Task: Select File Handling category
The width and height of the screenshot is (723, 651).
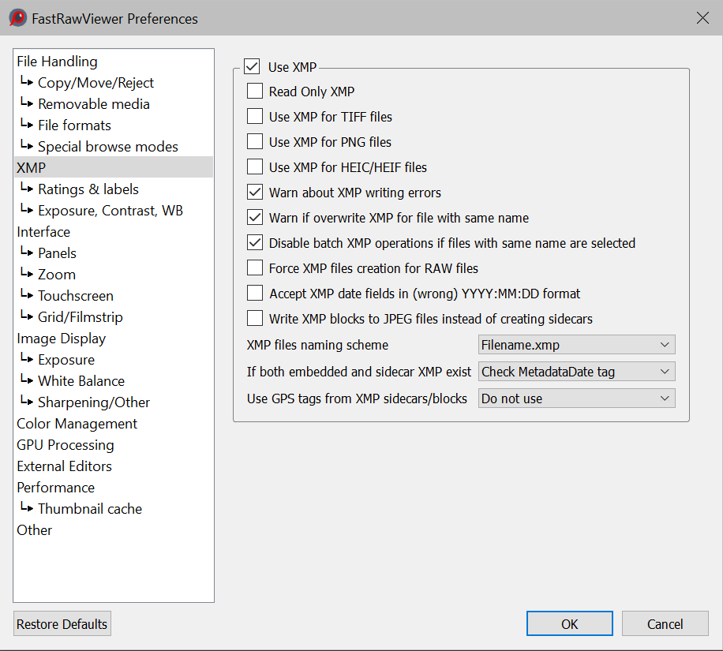Action: click(x=57, y=62)
